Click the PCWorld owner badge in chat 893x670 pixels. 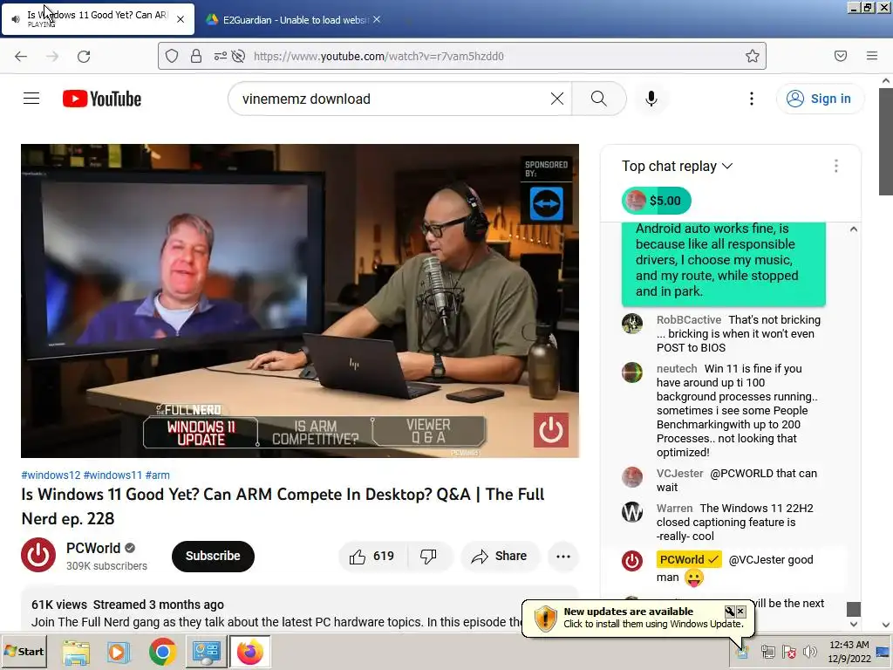pos(689,559)
